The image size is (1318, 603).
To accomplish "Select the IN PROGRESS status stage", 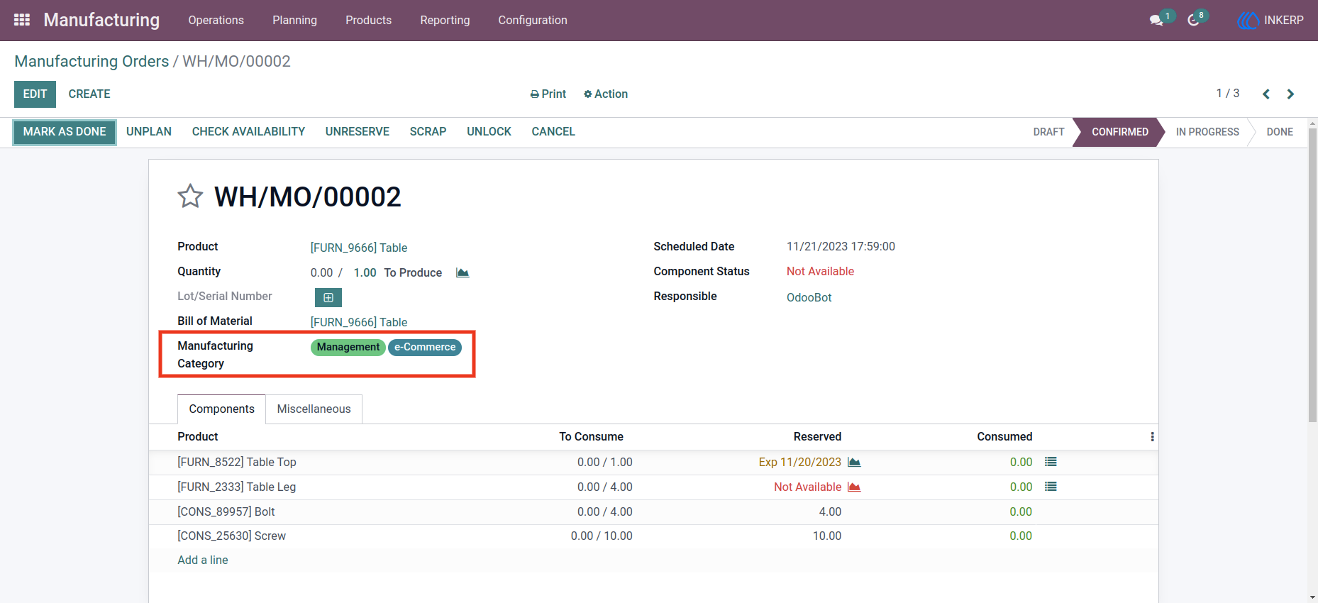I will point(1207,132).
